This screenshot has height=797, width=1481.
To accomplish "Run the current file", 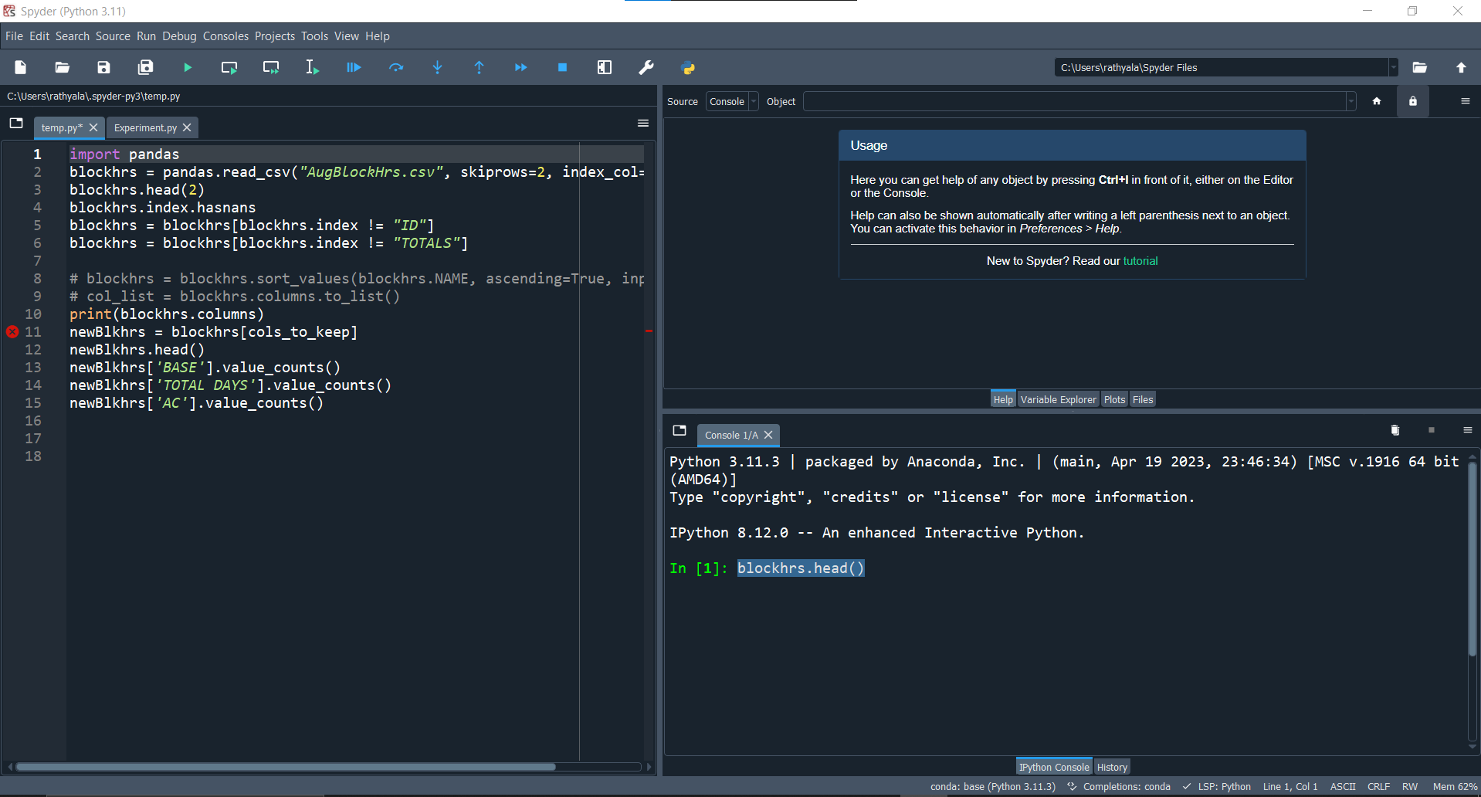I will pyautogui.click(x=187, y=67).
